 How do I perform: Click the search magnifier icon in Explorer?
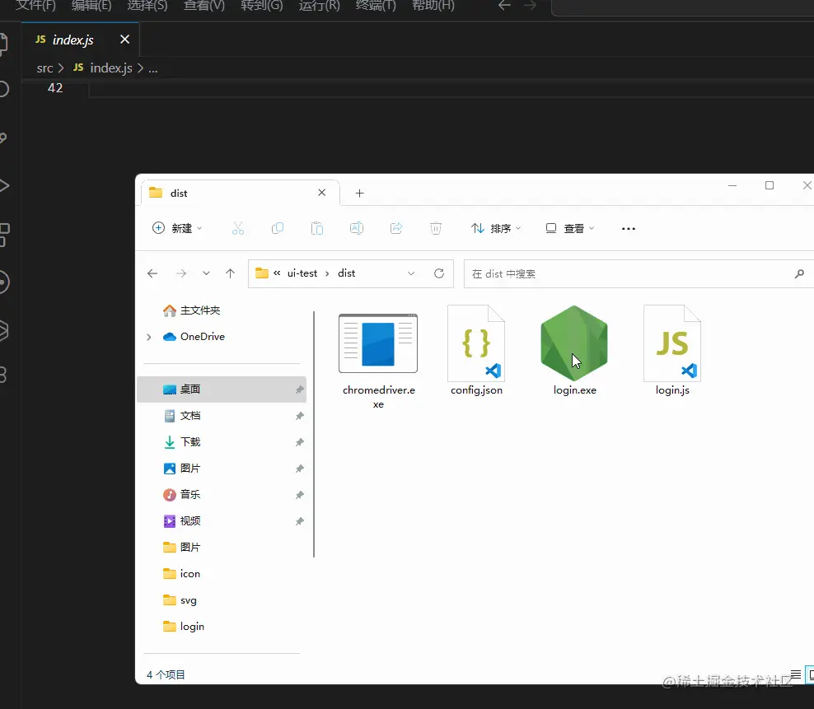coord(799,273)
